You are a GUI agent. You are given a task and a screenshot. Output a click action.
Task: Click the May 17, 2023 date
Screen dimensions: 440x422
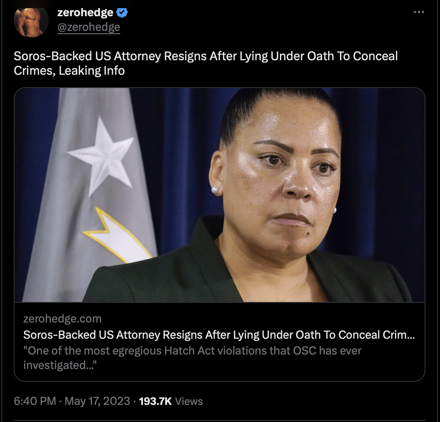point(97,401)
